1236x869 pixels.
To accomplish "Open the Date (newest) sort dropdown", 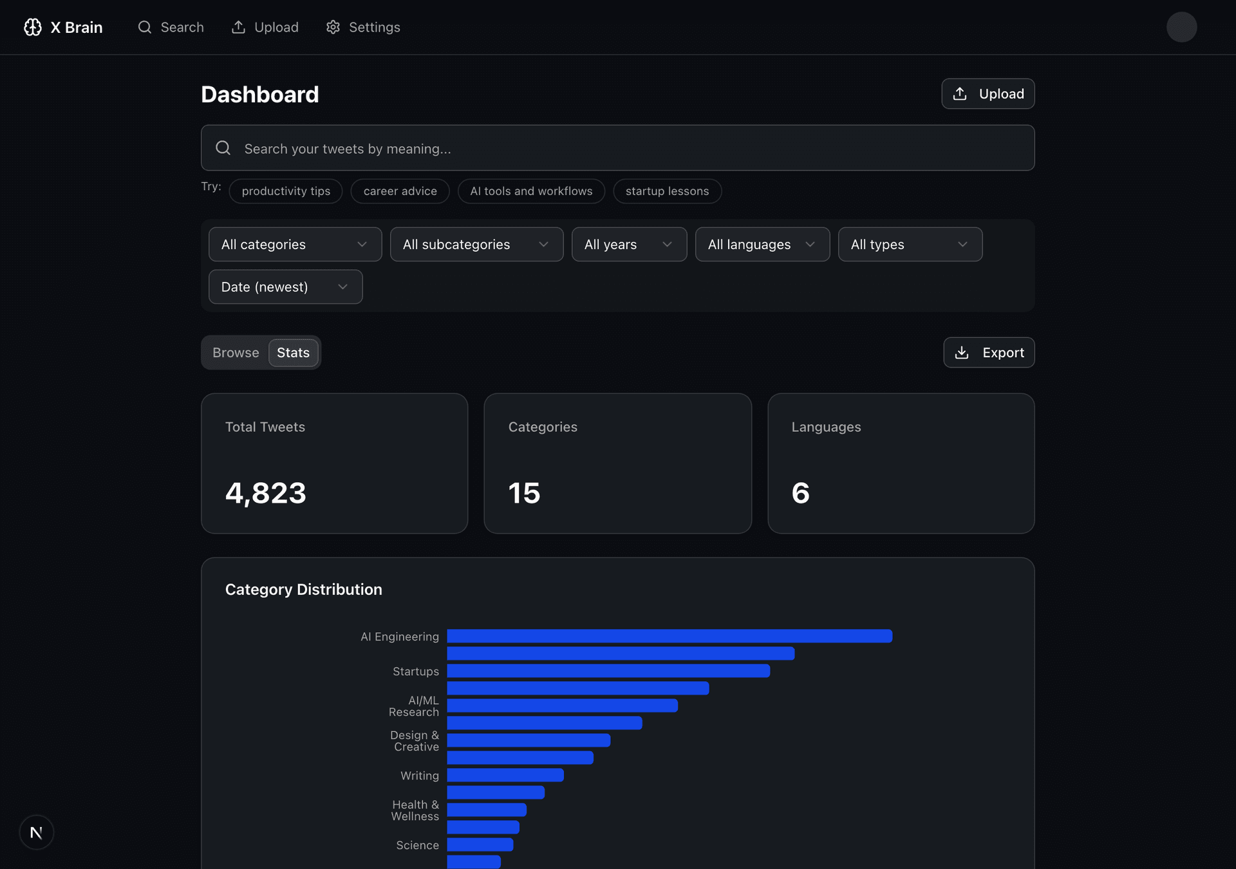I will pos(285,286).
